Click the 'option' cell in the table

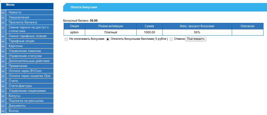click(74, 32)
